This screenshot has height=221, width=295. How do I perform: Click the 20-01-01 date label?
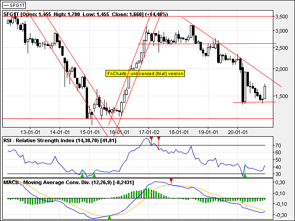[x=238, y=132]
